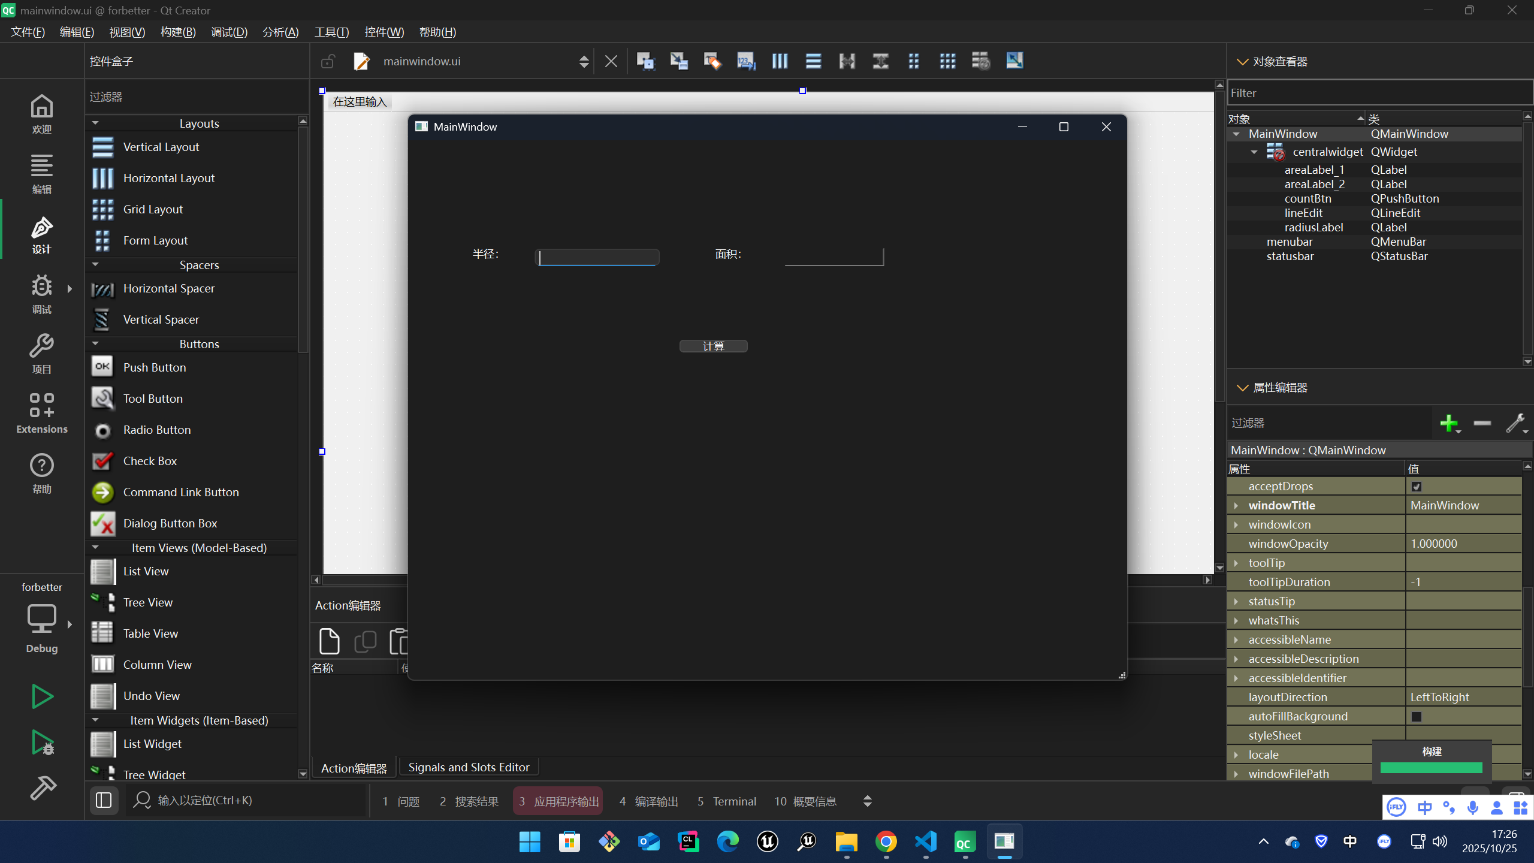
Task: Open the 构建(B) menu
Action: (x=178, y=32)
